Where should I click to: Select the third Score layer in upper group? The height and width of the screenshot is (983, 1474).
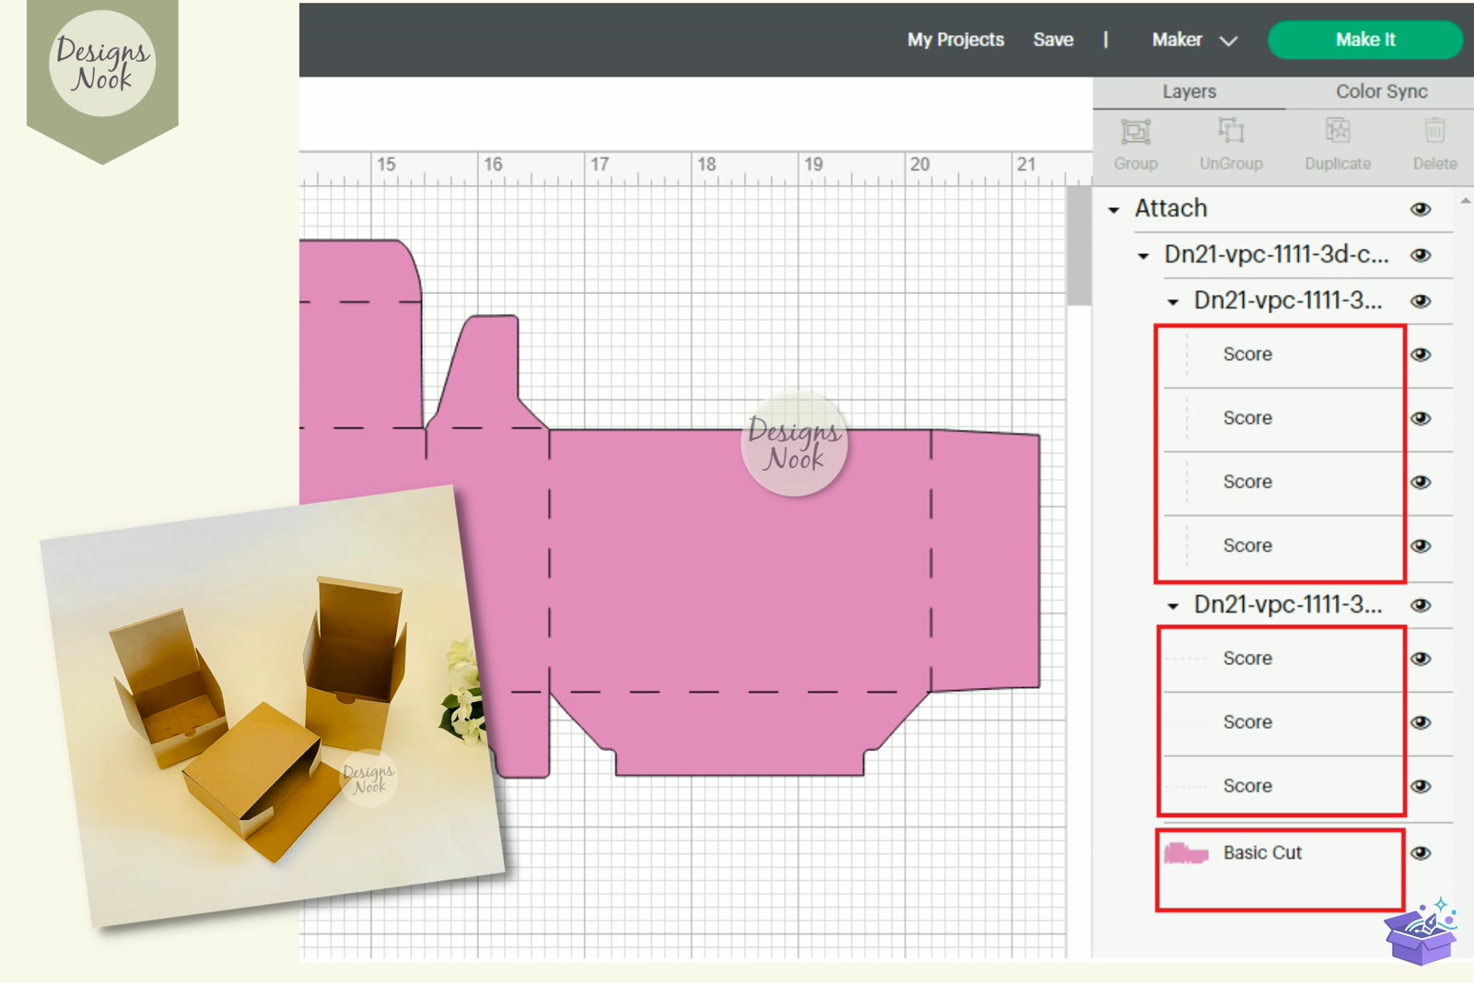1247,482
